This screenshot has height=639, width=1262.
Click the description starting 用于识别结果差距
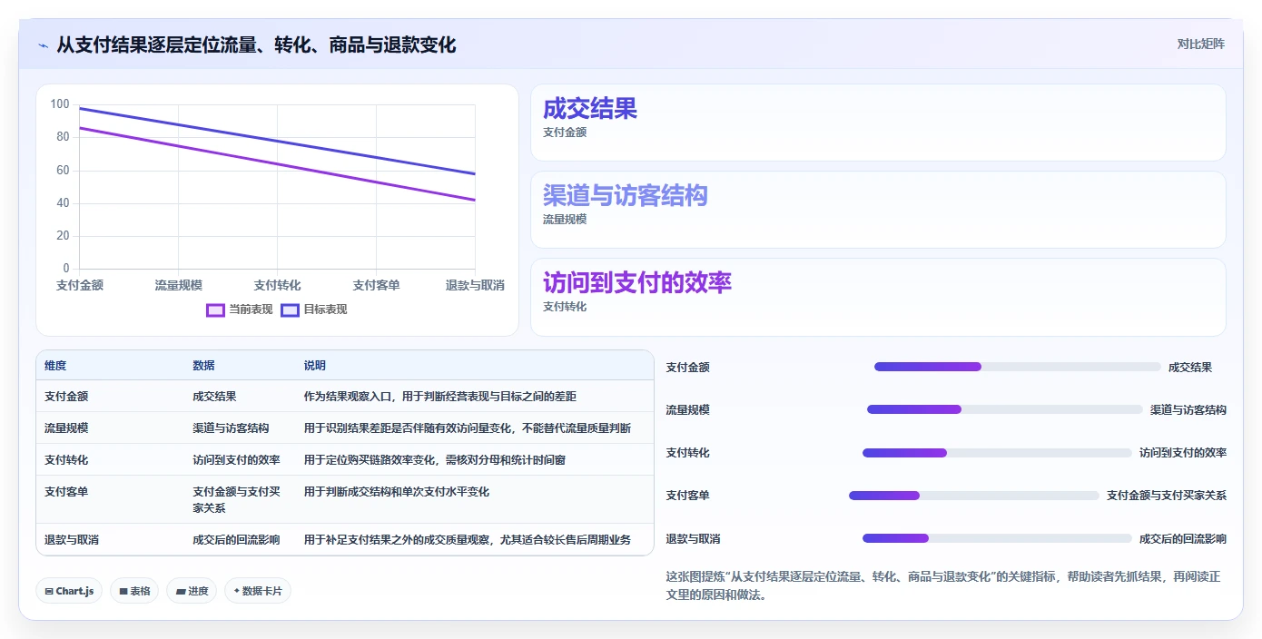point(468,428)
